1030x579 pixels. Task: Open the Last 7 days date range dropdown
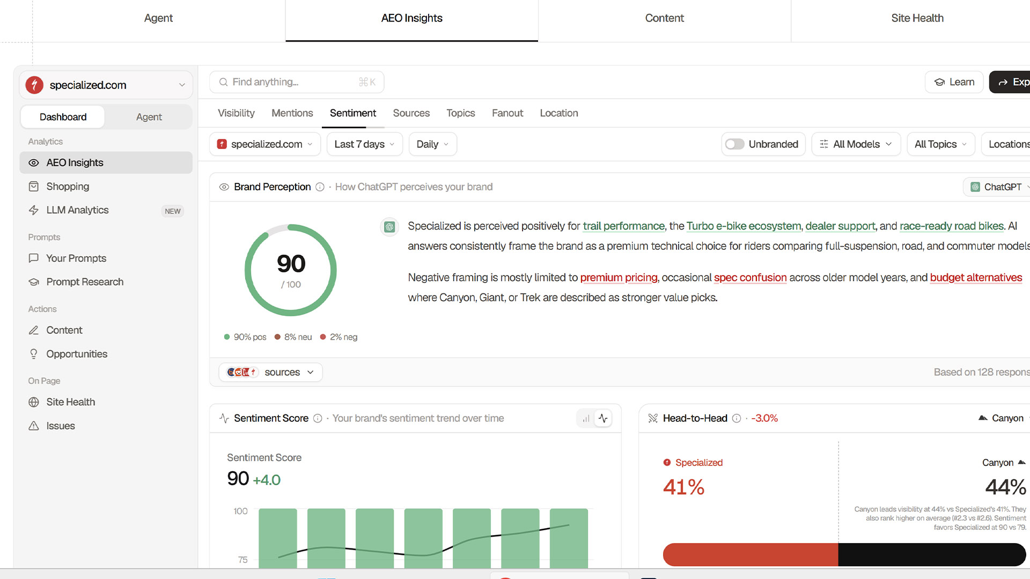tap(365, 144)
